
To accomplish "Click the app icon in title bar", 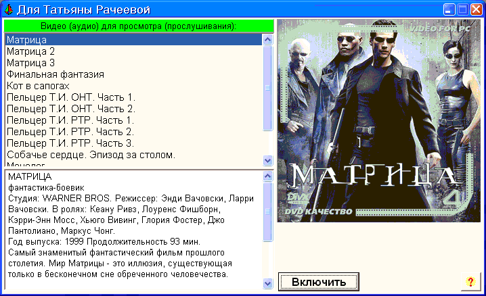I will point(8,9).
